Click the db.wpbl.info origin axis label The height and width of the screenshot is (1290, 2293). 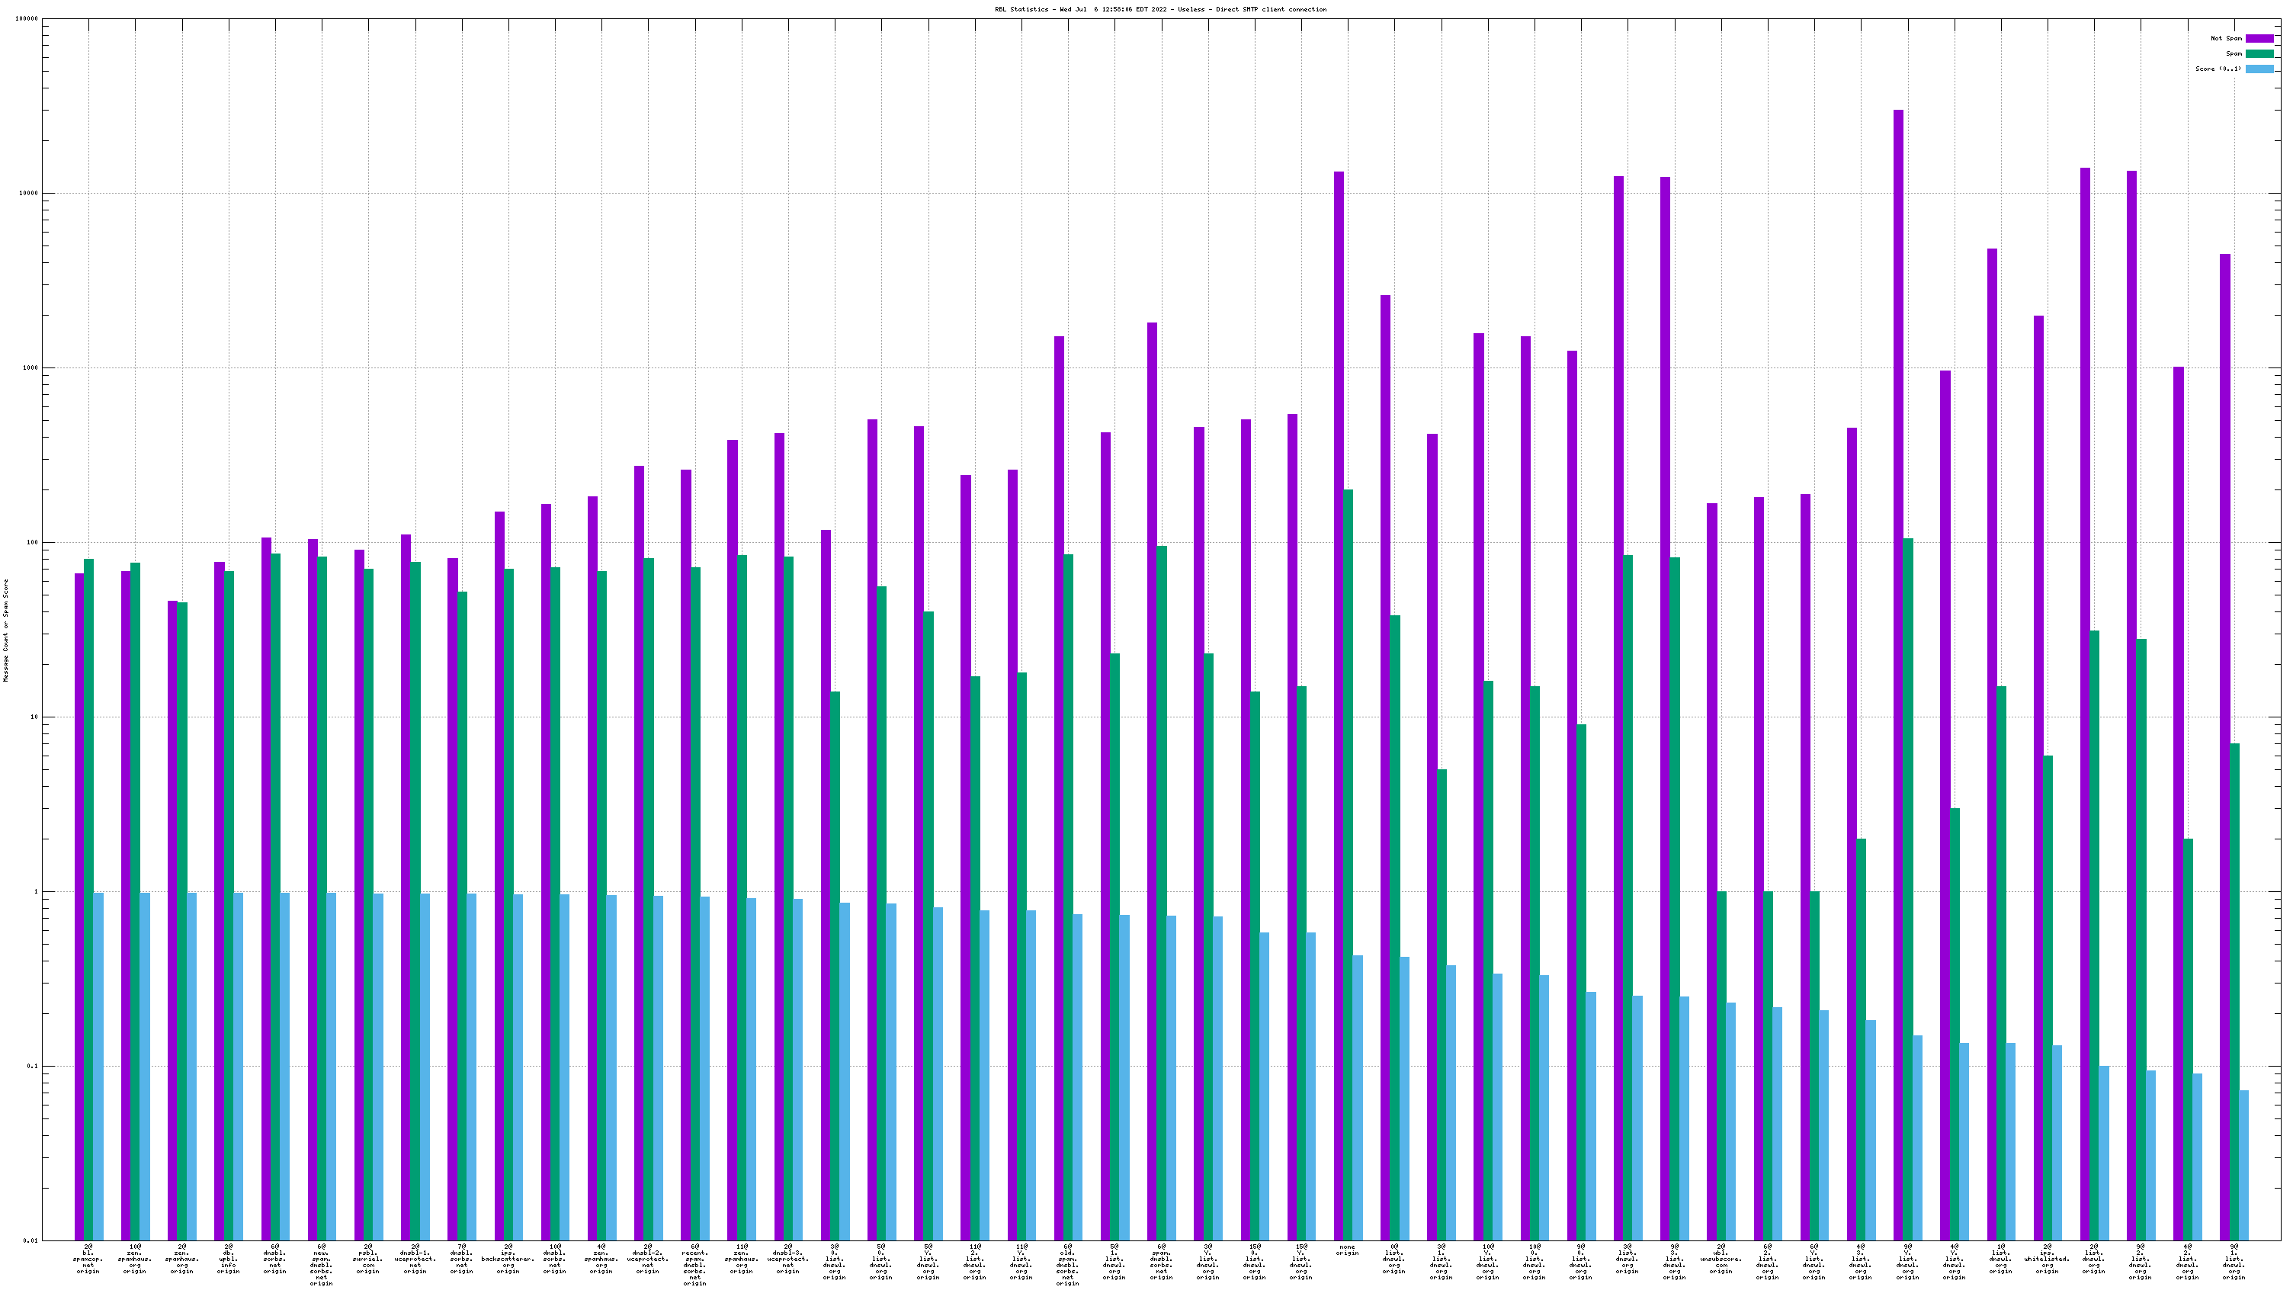tap(228, 1258)
